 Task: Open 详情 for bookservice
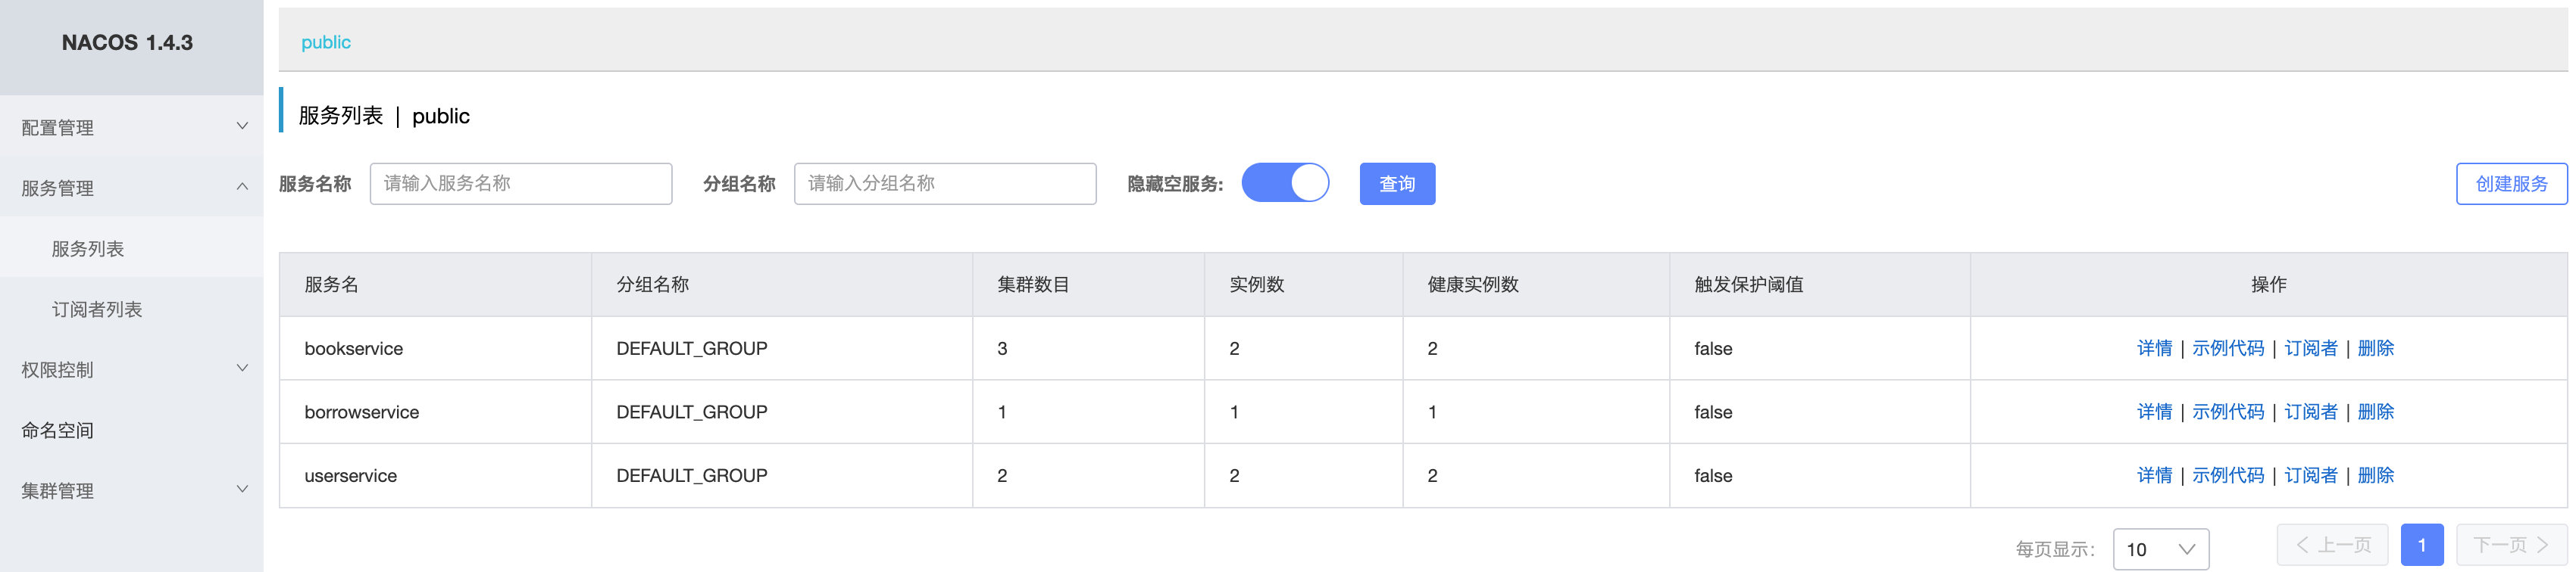tap(2154, 348)
